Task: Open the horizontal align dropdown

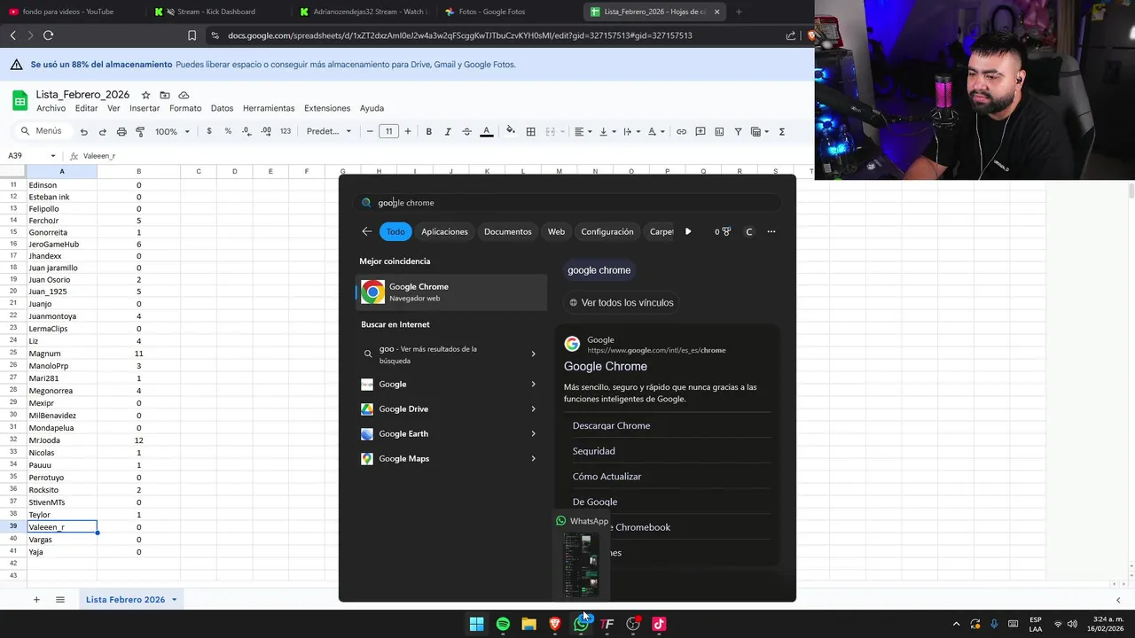Action: point(582,131)
